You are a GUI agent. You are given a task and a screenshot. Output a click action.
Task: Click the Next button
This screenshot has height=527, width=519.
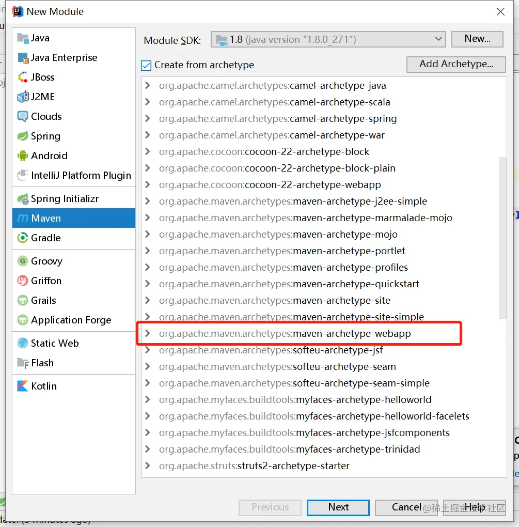[x=338, y=507]
